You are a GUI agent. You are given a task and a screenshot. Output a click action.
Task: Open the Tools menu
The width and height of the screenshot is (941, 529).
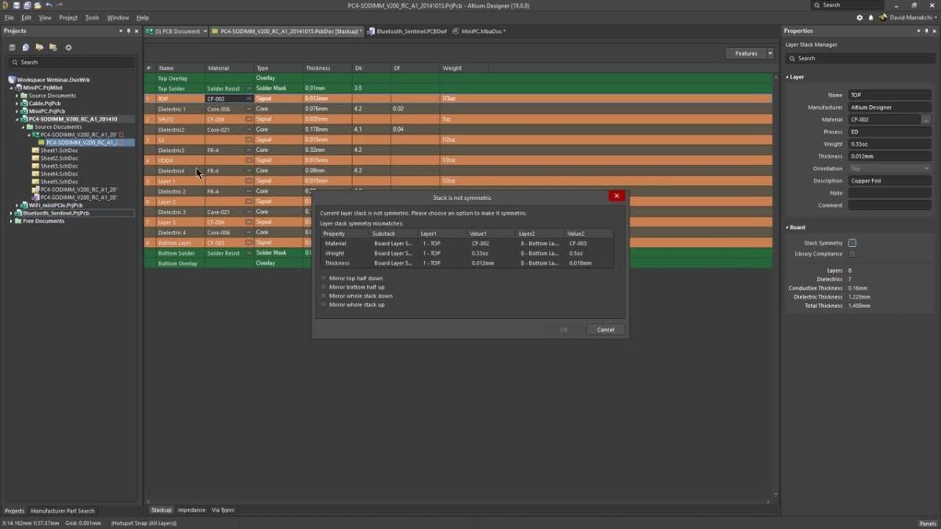(x=90, y=16)
